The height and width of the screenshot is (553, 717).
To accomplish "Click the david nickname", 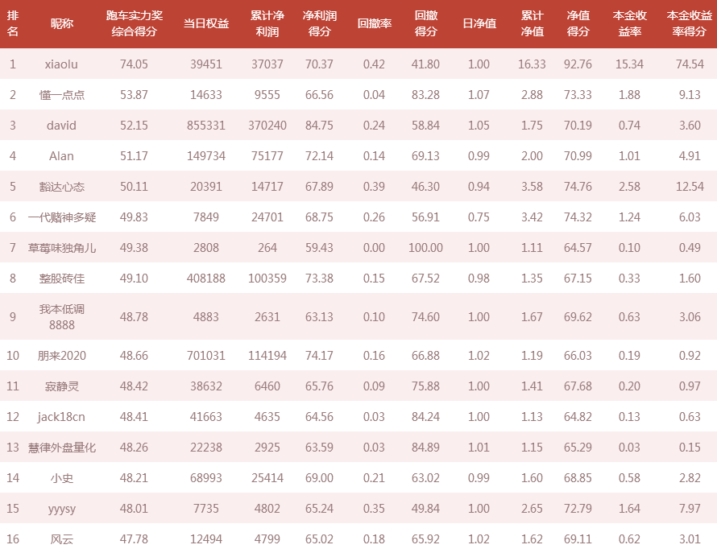I will tap(61, 126).
